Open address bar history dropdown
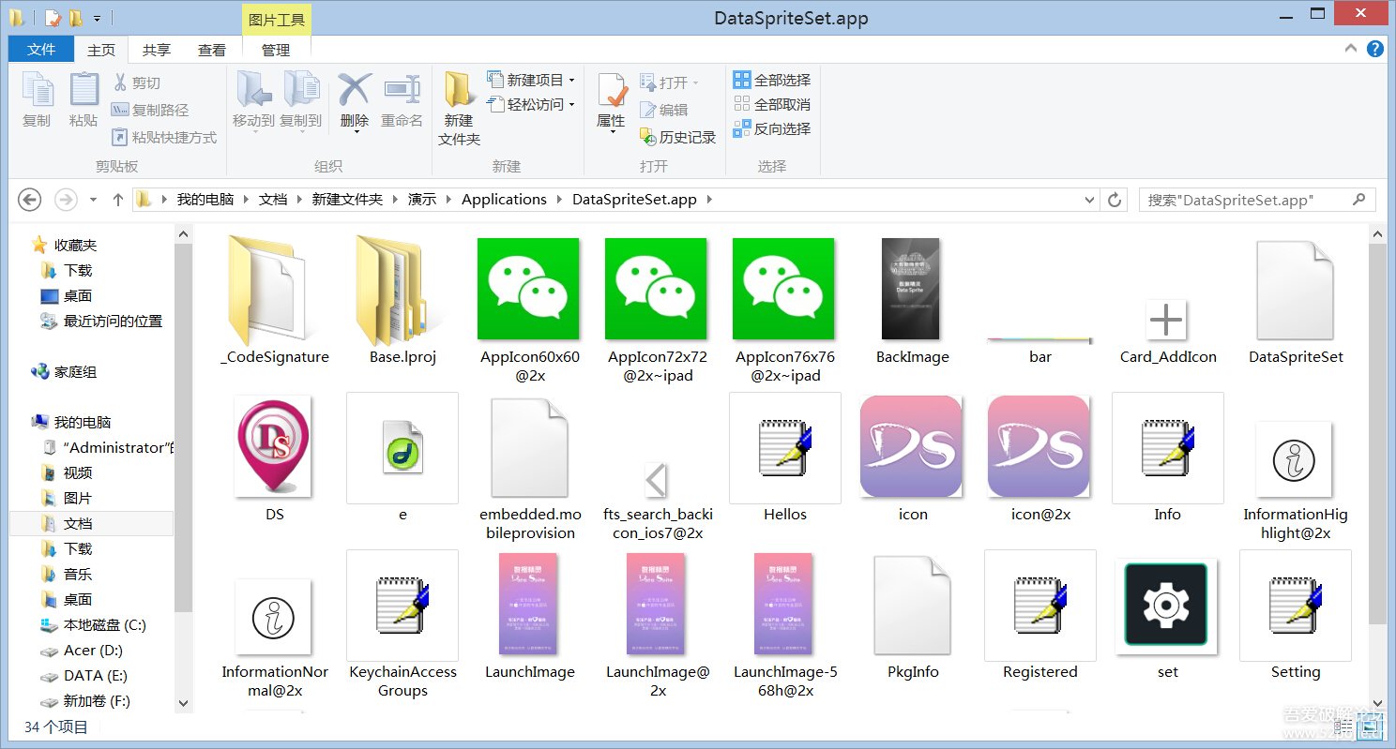 (x=1089, y=200)
